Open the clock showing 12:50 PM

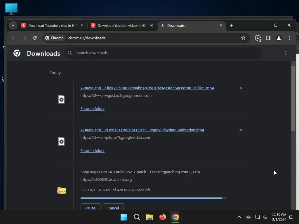point(279,217)
